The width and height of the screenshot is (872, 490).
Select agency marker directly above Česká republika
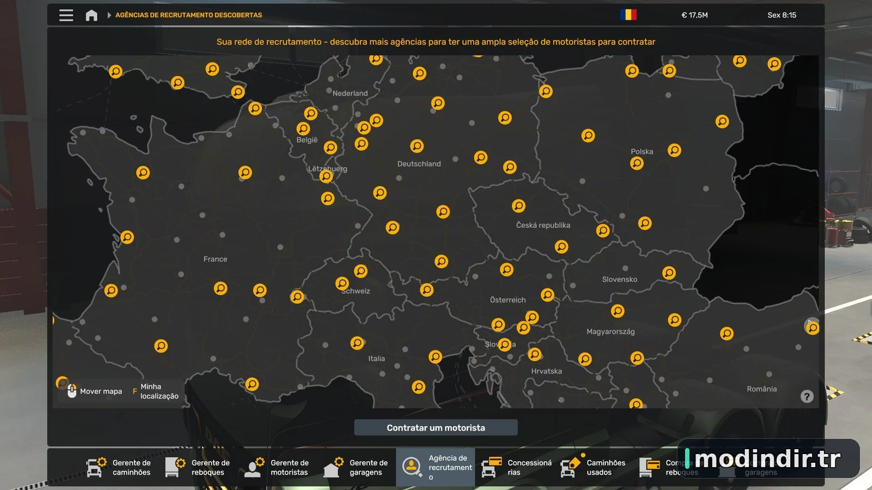[519, 206]
